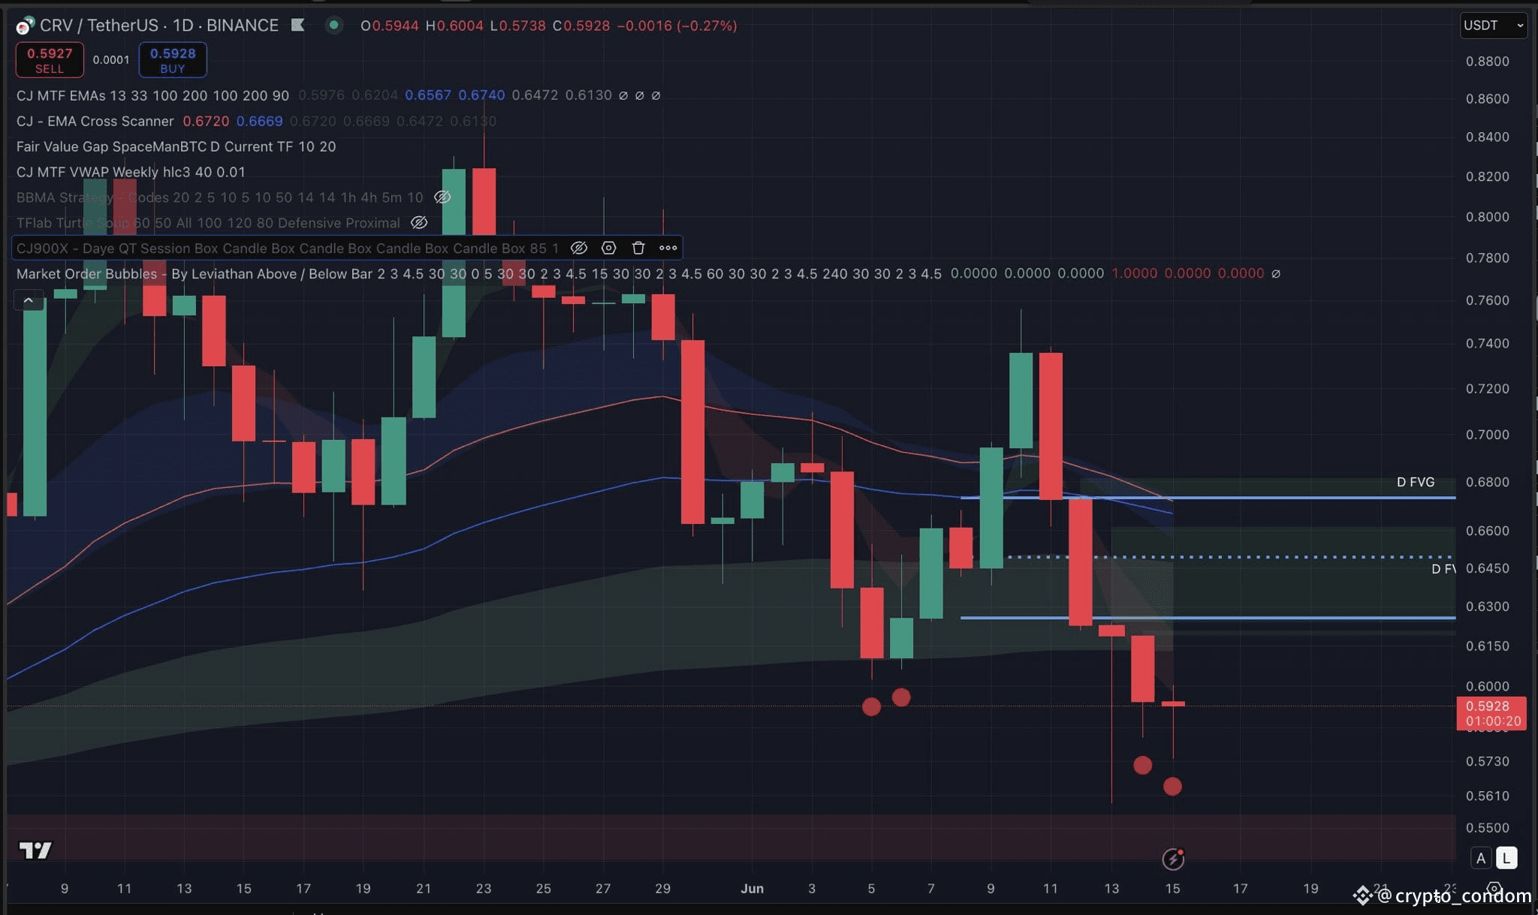Open the more menu on CJ900X row
1538x915 pixels.
(668, 248)
